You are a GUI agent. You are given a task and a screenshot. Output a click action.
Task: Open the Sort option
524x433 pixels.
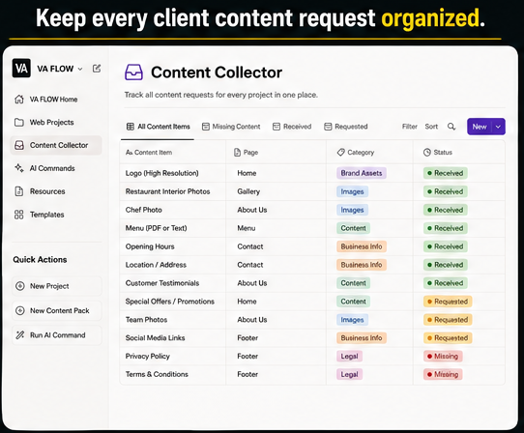pos(431,127)
